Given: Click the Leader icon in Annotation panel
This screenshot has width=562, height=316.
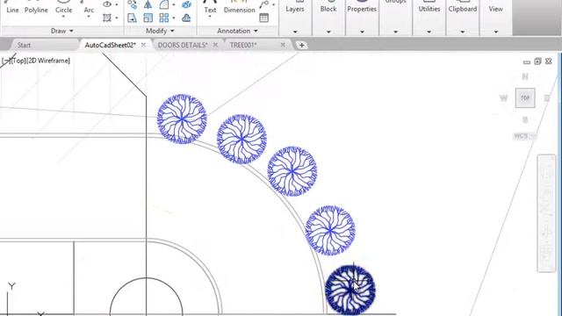Looking at the screenshot, I should (264, 4).
